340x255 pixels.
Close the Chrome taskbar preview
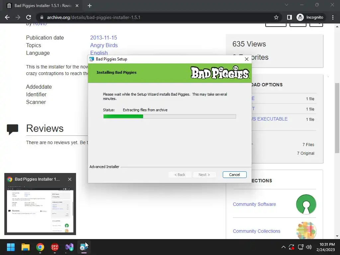click(x=70, y=179)
